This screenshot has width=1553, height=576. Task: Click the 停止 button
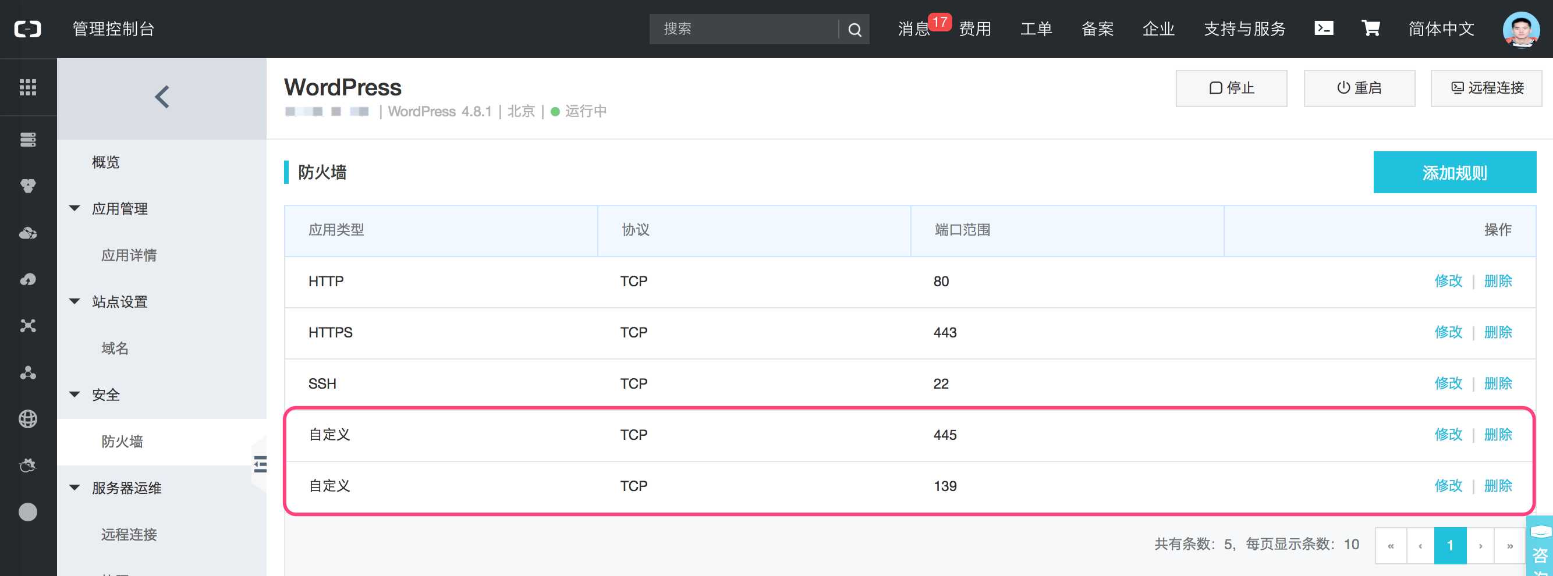point(1231,88)
